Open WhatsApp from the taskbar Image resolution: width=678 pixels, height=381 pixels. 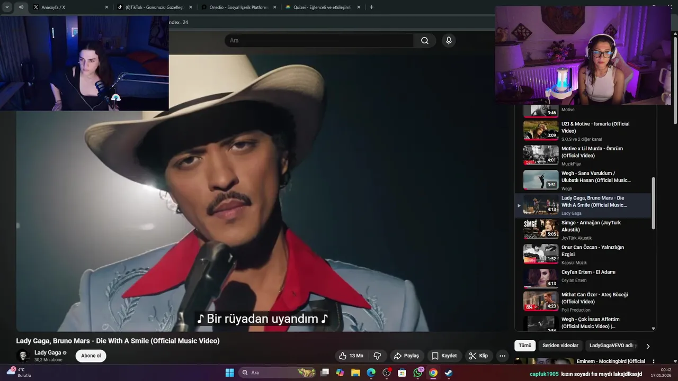pos(418,373)
